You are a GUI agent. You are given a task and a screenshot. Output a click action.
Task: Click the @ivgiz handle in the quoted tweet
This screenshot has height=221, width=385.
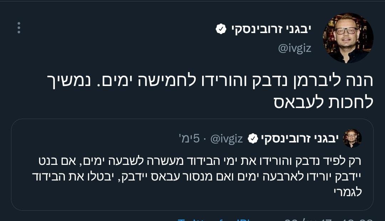pos(227,139)
